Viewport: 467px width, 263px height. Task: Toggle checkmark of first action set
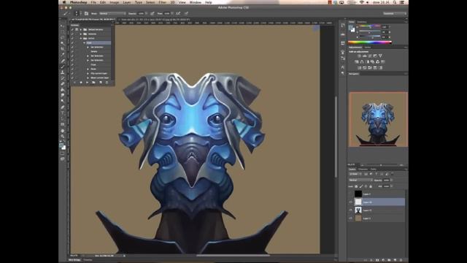click(72, 29)
